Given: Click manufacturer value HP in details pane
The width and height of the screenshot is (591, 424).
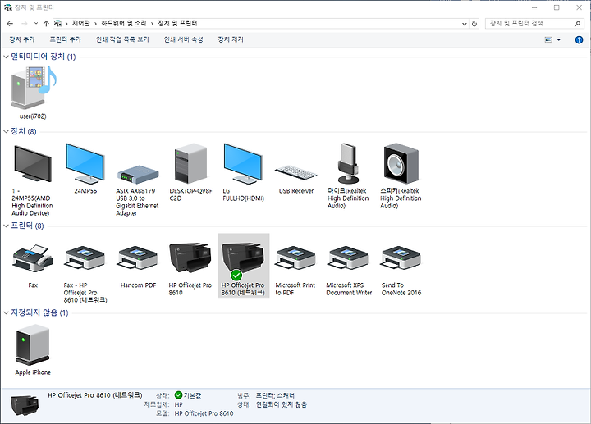Looking at the screenshot, I should pyautogui.click(x=179, y=404).
